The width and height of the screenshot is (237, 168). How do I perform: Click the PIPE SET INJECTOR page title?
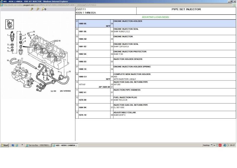(x=186, y=9)
